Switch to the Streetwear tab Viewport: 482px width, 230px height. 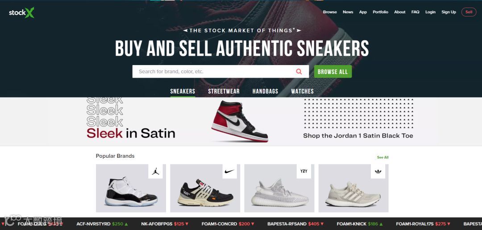pos(224,91)
